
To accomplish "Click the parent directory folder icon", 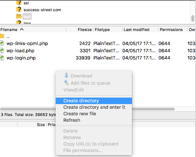I will tap(2, 36).
